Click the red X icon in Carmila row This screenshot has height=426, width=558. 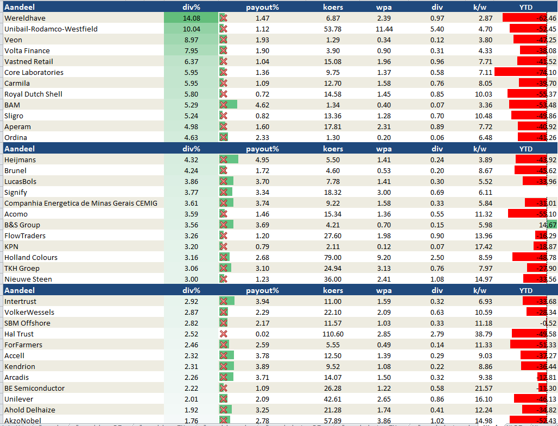(224, 83)
